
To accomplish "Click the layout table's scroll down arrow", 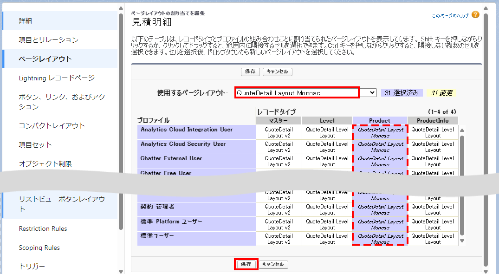I will [x=461, y=241].
